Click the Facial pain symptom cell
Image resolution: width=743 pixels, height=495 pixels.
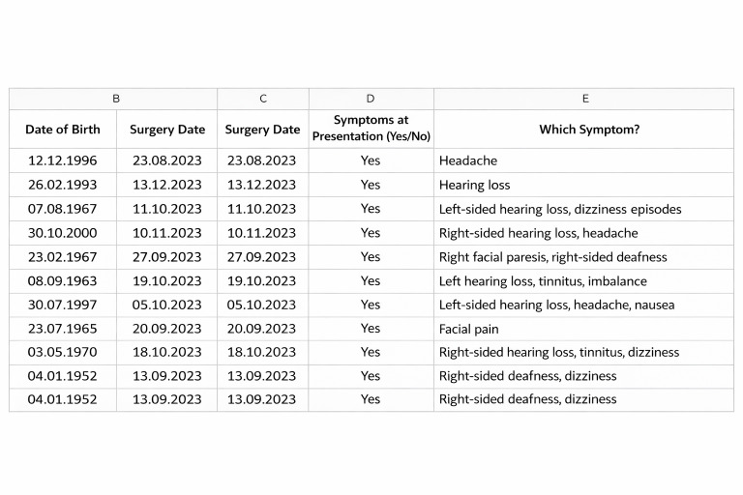[x=583, y=329]
